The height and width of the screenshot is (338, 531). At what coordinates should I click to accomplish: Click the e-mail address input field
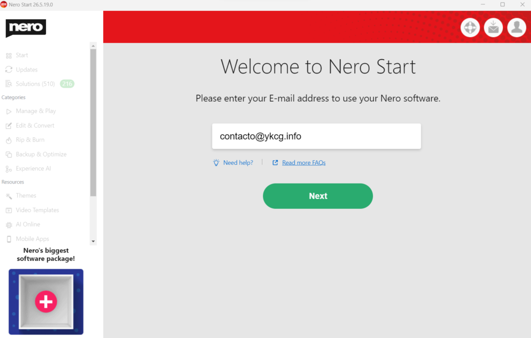[317, 136]
